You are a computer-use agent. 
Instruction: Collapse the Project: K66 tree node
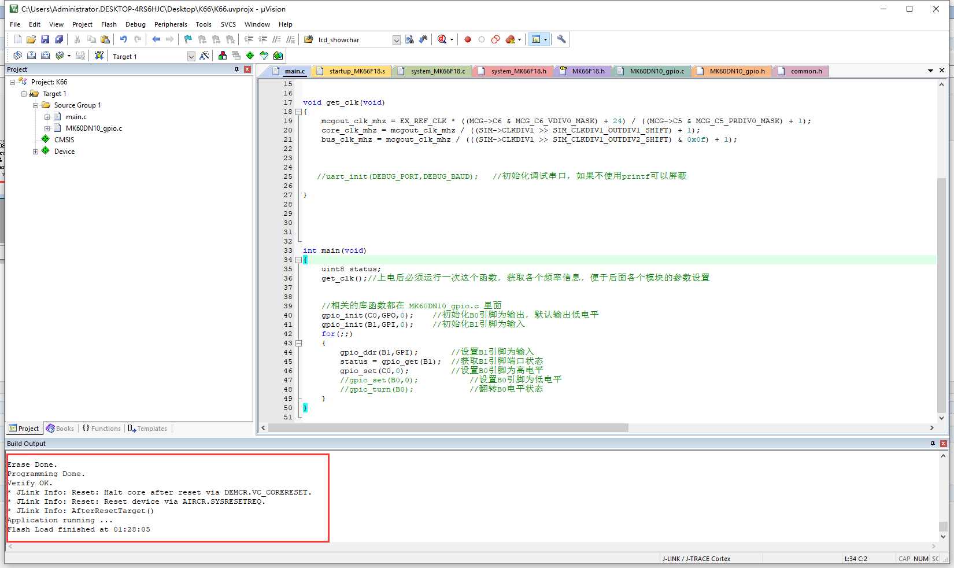pyautogui.click(x=12, y=82)
